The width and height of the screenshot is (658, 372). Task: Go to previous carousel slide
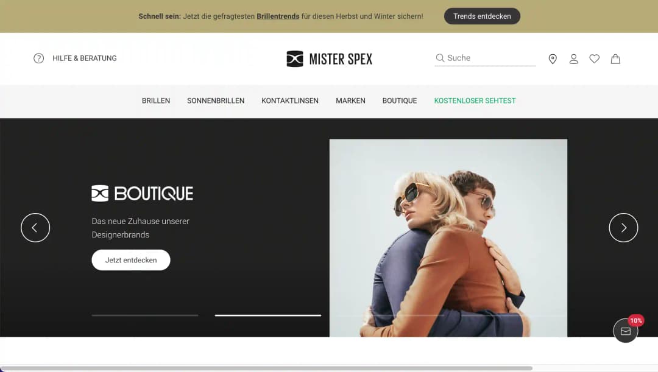pyautogui.click(x=35, y=228)
